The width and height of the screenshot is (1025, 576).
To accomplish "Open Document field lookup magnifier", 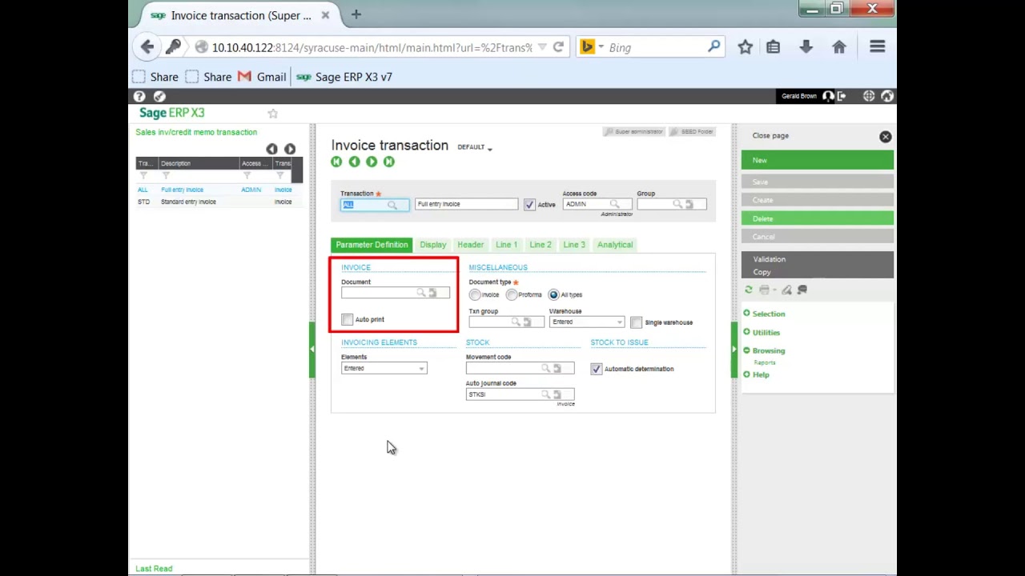I will click(420, 293).
